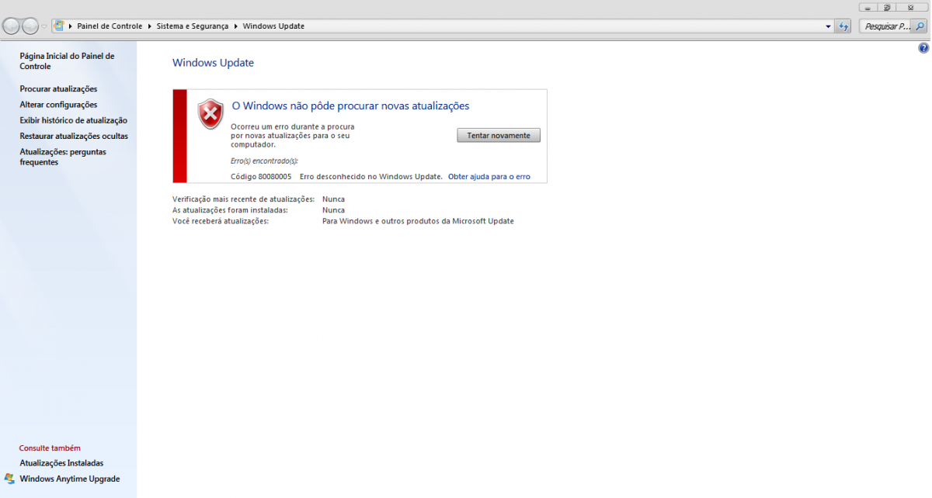The image size is (932, 498).
Task: Select Windows Update breadcrumb in address bar
Action: pyautogui.click(x=273, y=26)
